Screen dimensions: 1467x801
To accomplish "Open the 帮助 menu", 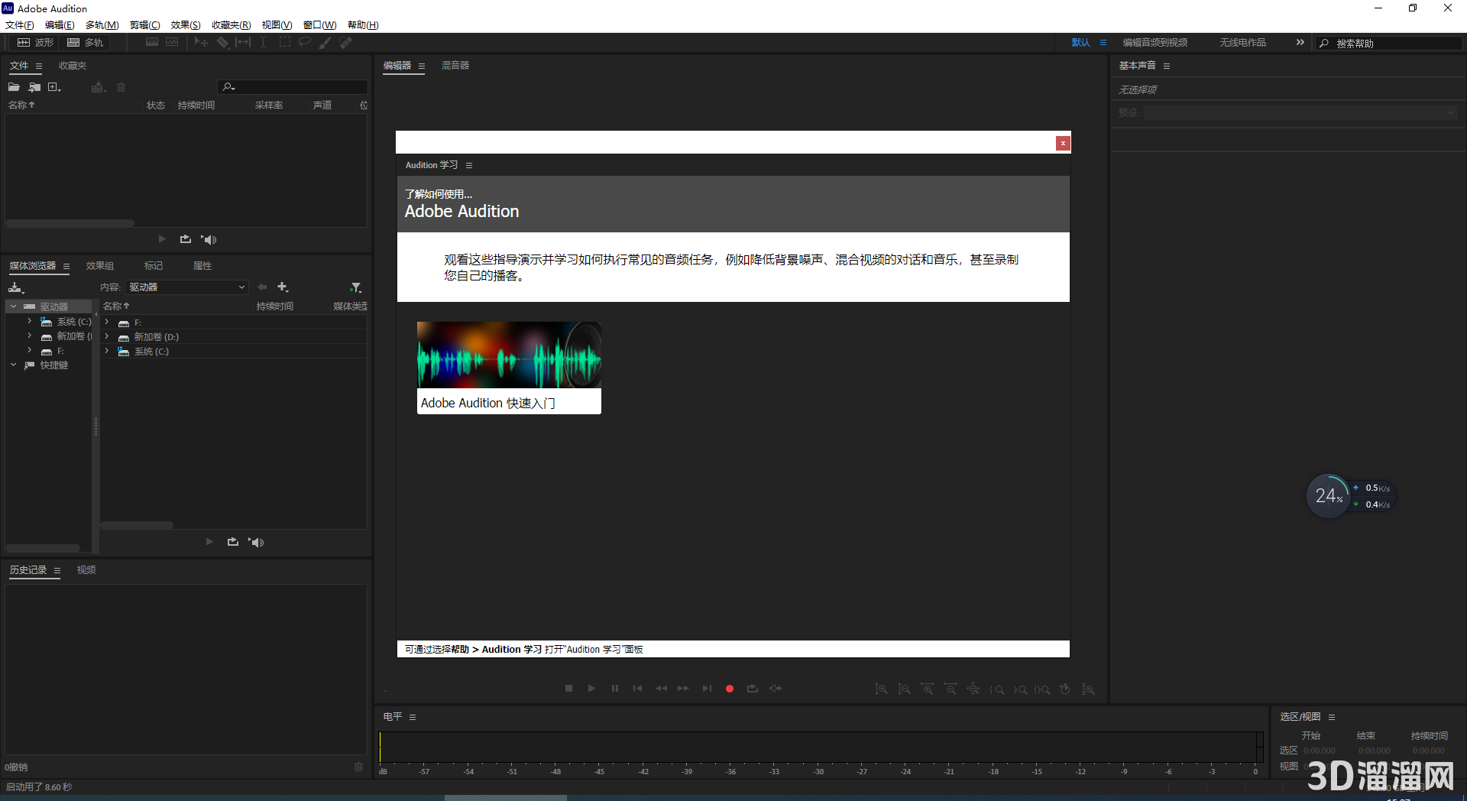I will coord(361,24).
